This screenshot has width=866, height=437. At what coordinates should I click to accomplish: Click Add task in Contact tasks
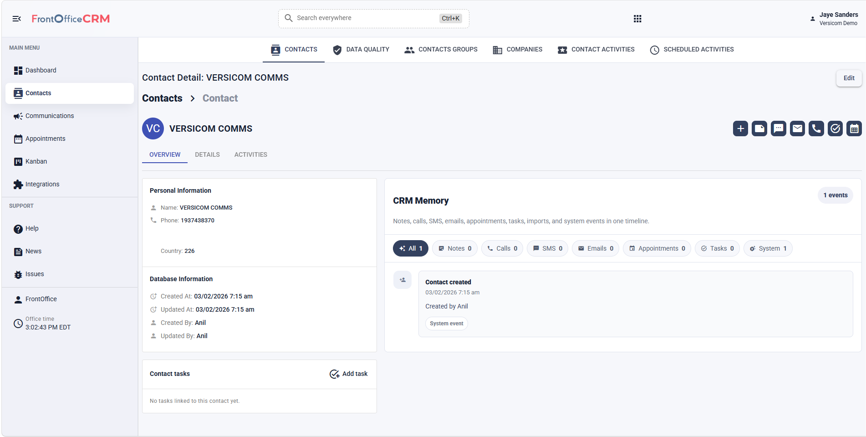tap(348, 374)
